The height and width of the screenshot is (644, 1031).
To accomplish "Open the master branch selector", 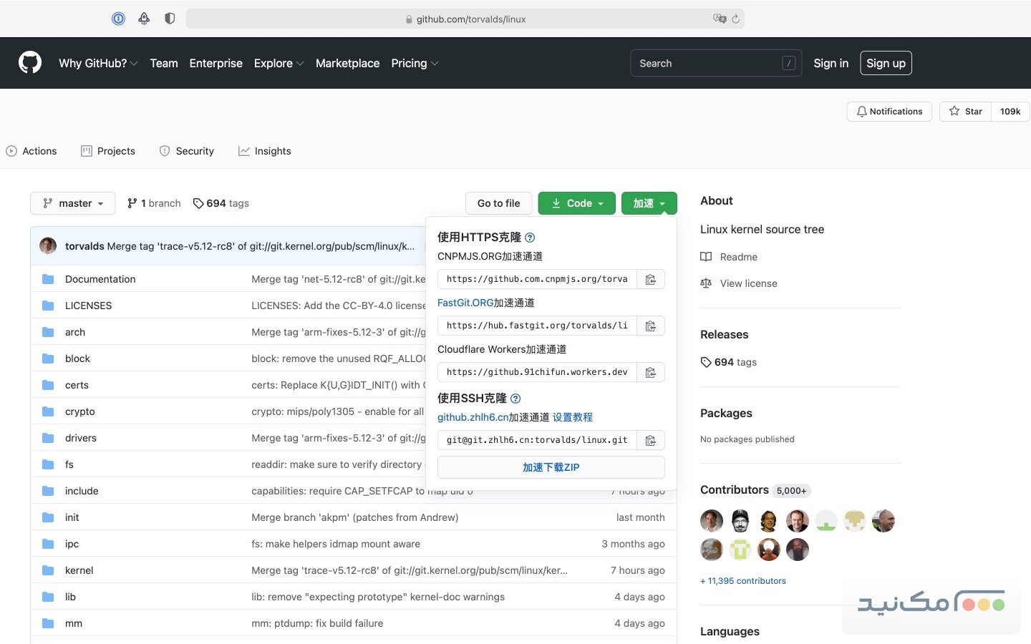I will point(72,203).
